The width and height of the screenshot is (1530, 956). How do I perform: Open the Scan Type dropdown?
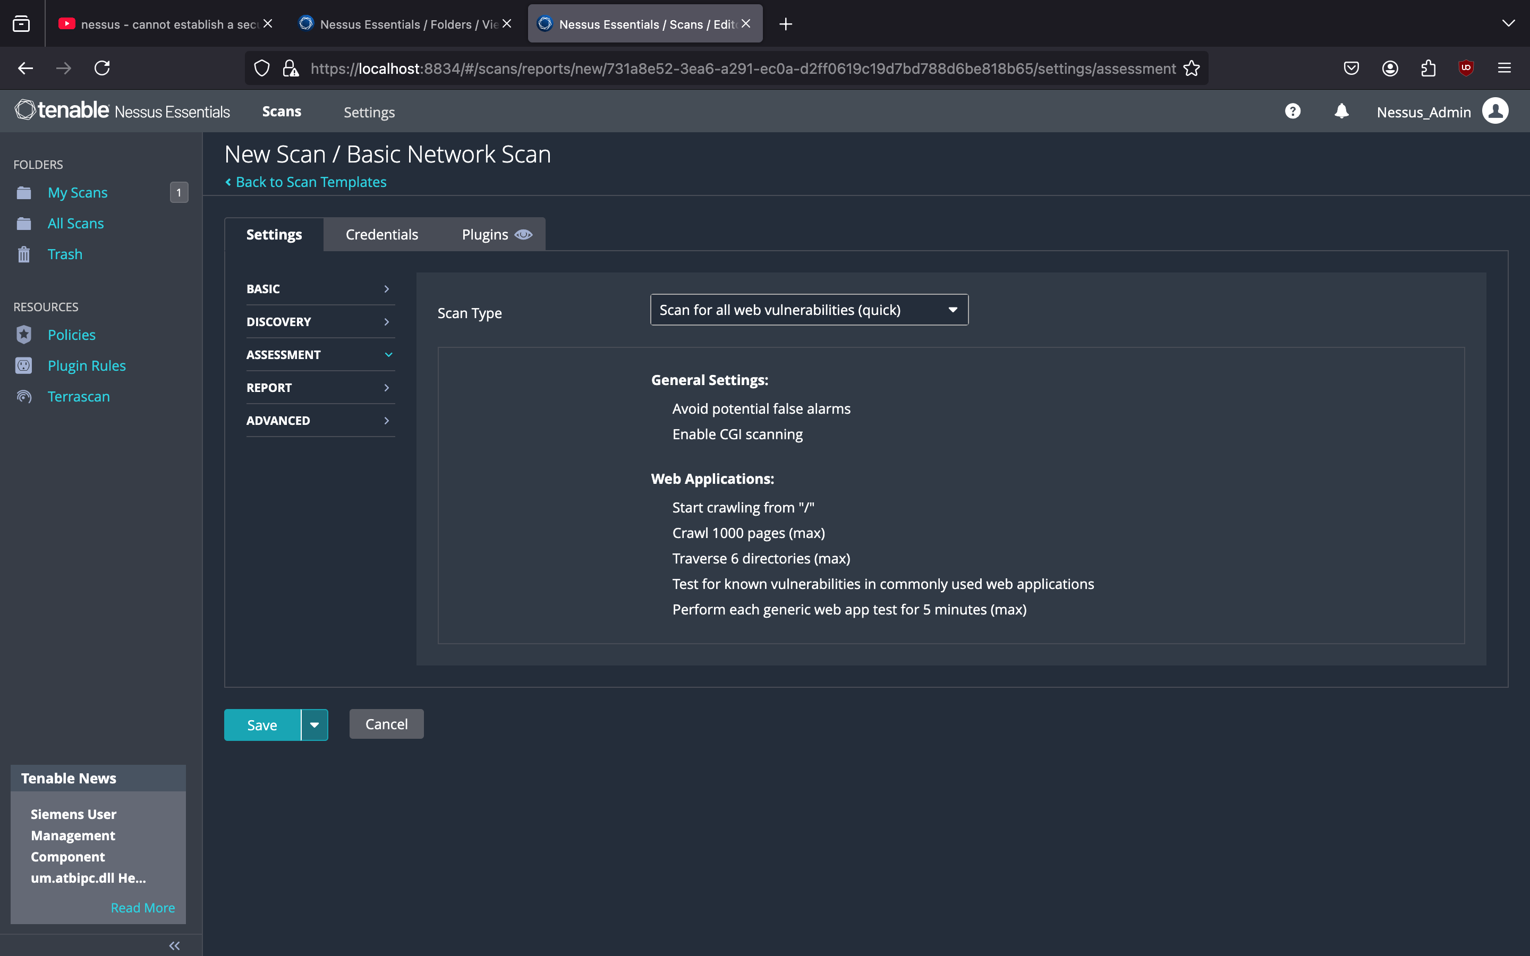pyautogui.click(x=809, y=310)
